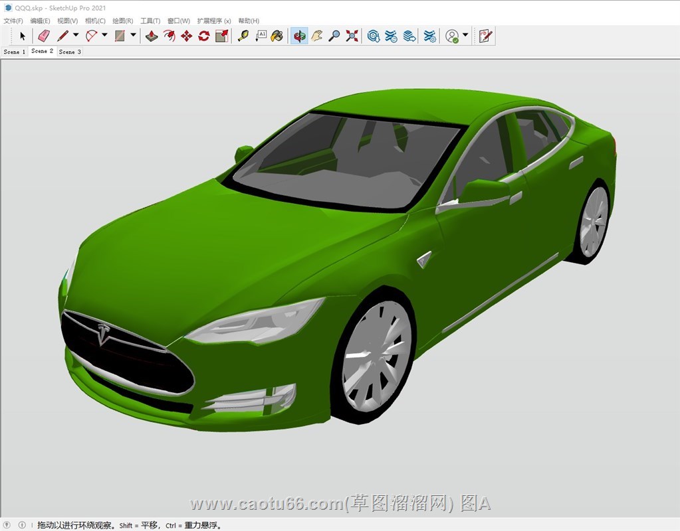Activate the Push/Pull tool
This screenshot has width=680, height=531.
(152, 36)
